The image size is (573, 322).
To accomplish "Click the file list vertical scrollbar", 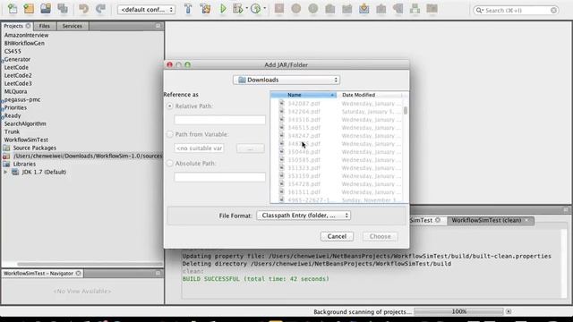I will [406, 110].
